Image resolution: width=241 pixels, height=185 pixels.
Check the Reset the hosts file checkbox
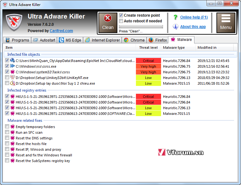(x=7, y=144)
